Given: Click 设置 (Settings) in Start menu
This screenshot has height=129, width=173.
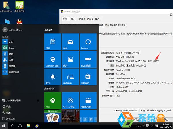Looking at the screenshot, I should pyautogui.click(x=9, y=107).
